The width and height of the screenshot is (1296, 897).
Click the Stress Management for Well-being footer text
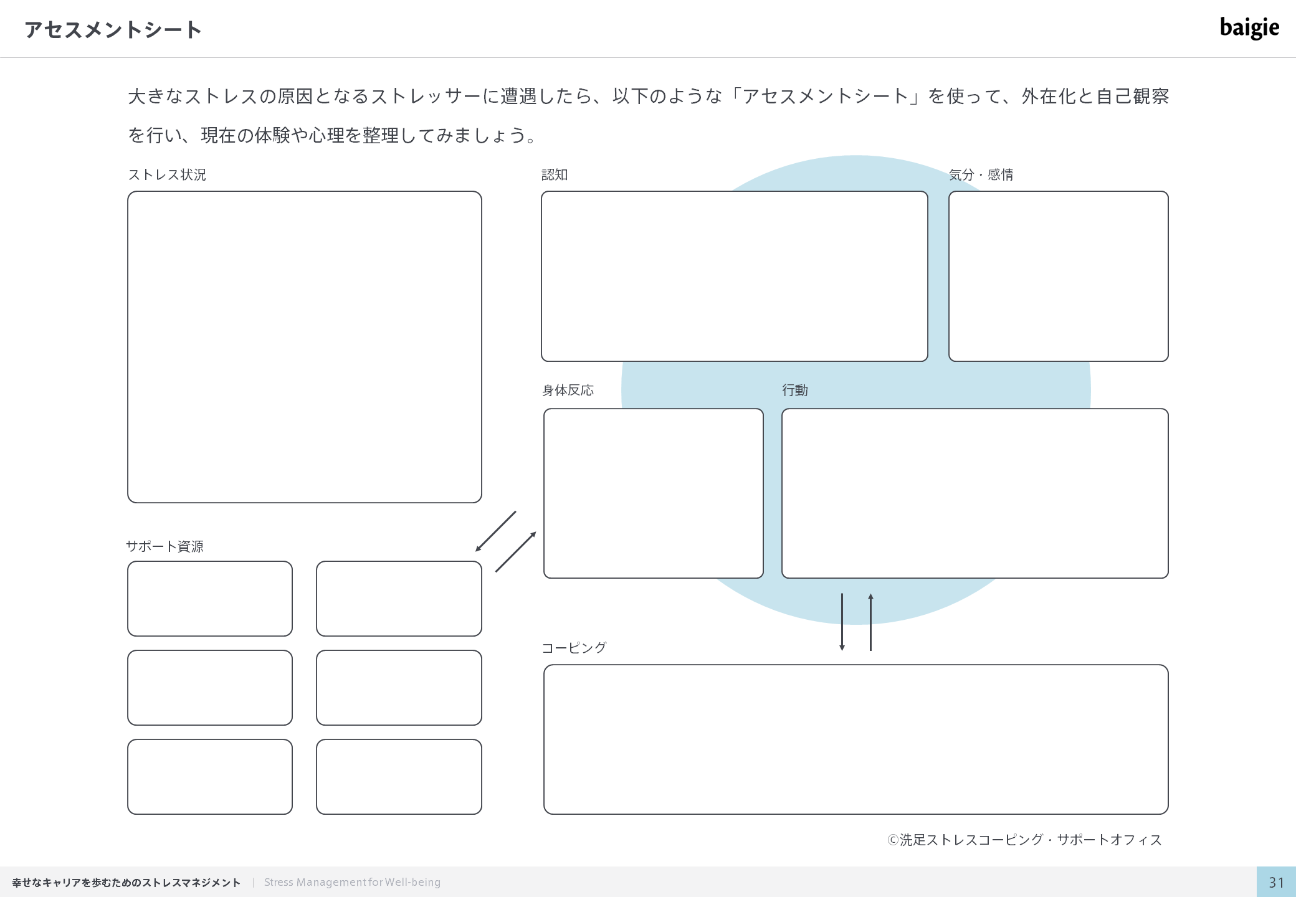352,882
